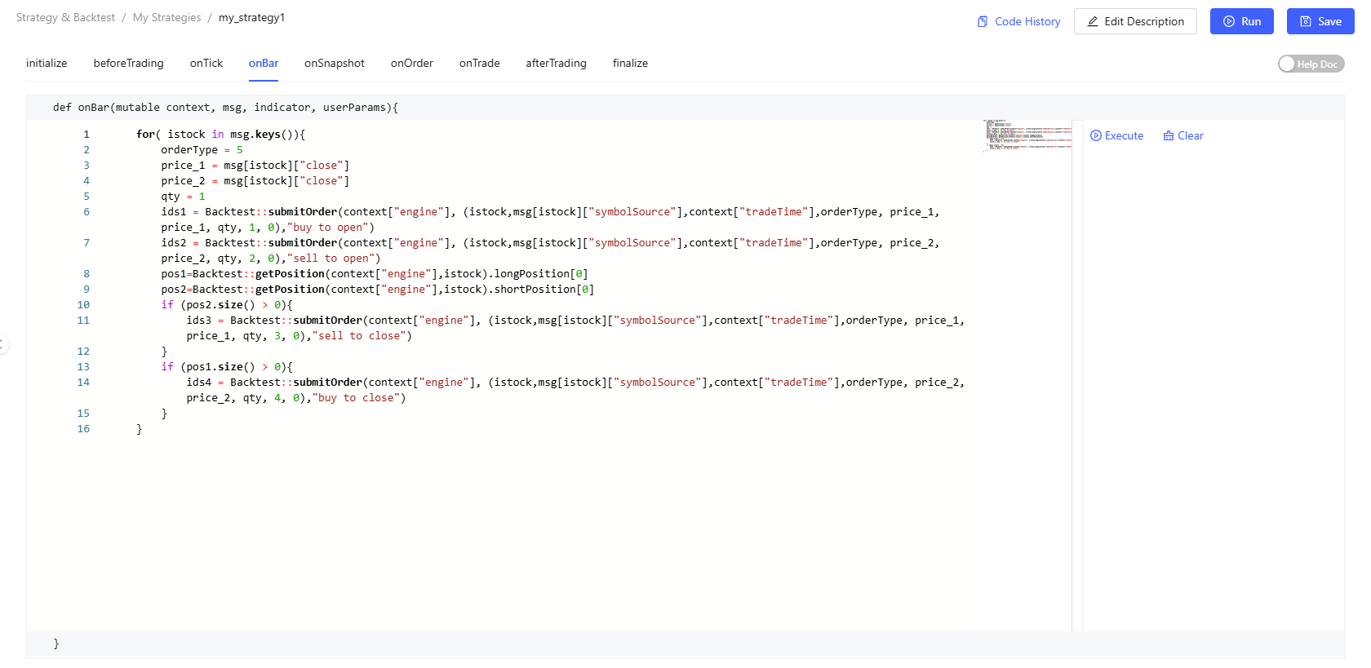
Task: Click the my_strategy1 breadcrumb text
Action: coord(251,17)
